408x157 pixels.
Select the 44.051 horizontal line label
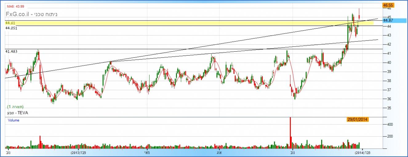click(11, 28)
